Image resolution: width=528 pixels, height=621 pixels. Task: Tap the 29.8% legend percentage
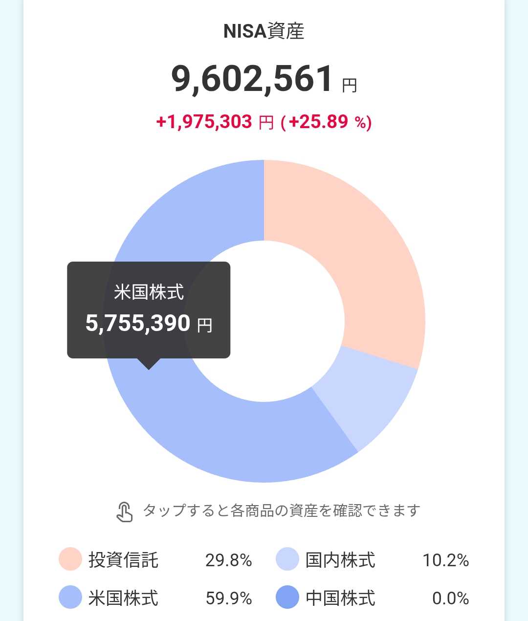pos(228,560)
